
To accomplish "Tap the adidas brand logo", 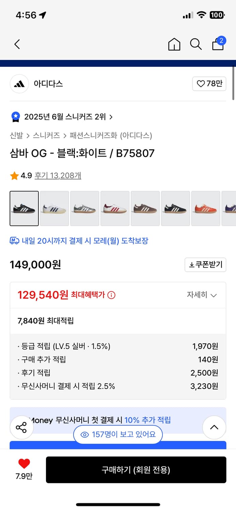I will click(19, 83).
